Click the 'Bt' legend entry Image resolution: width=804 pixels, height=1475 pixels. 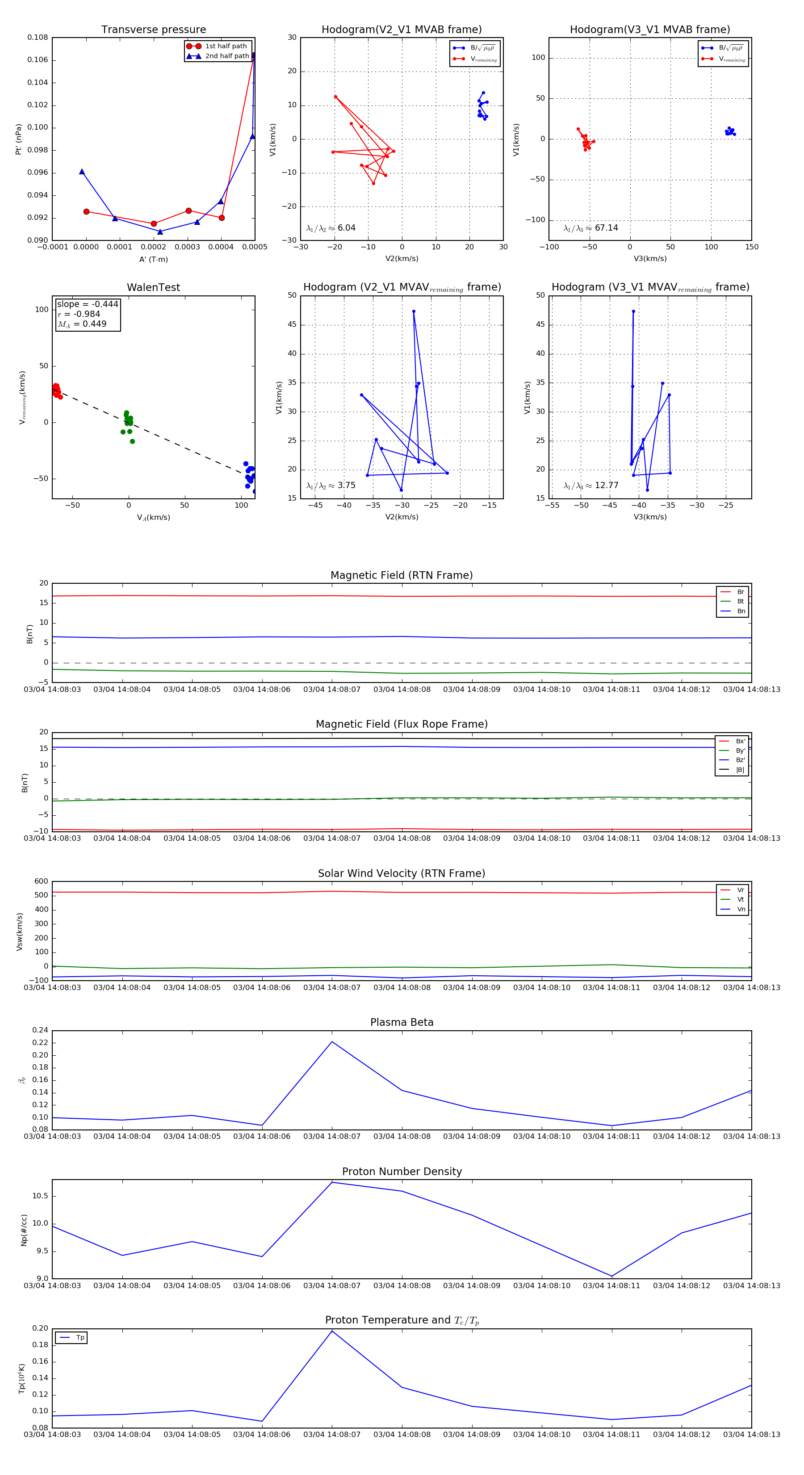coord(733,601)
